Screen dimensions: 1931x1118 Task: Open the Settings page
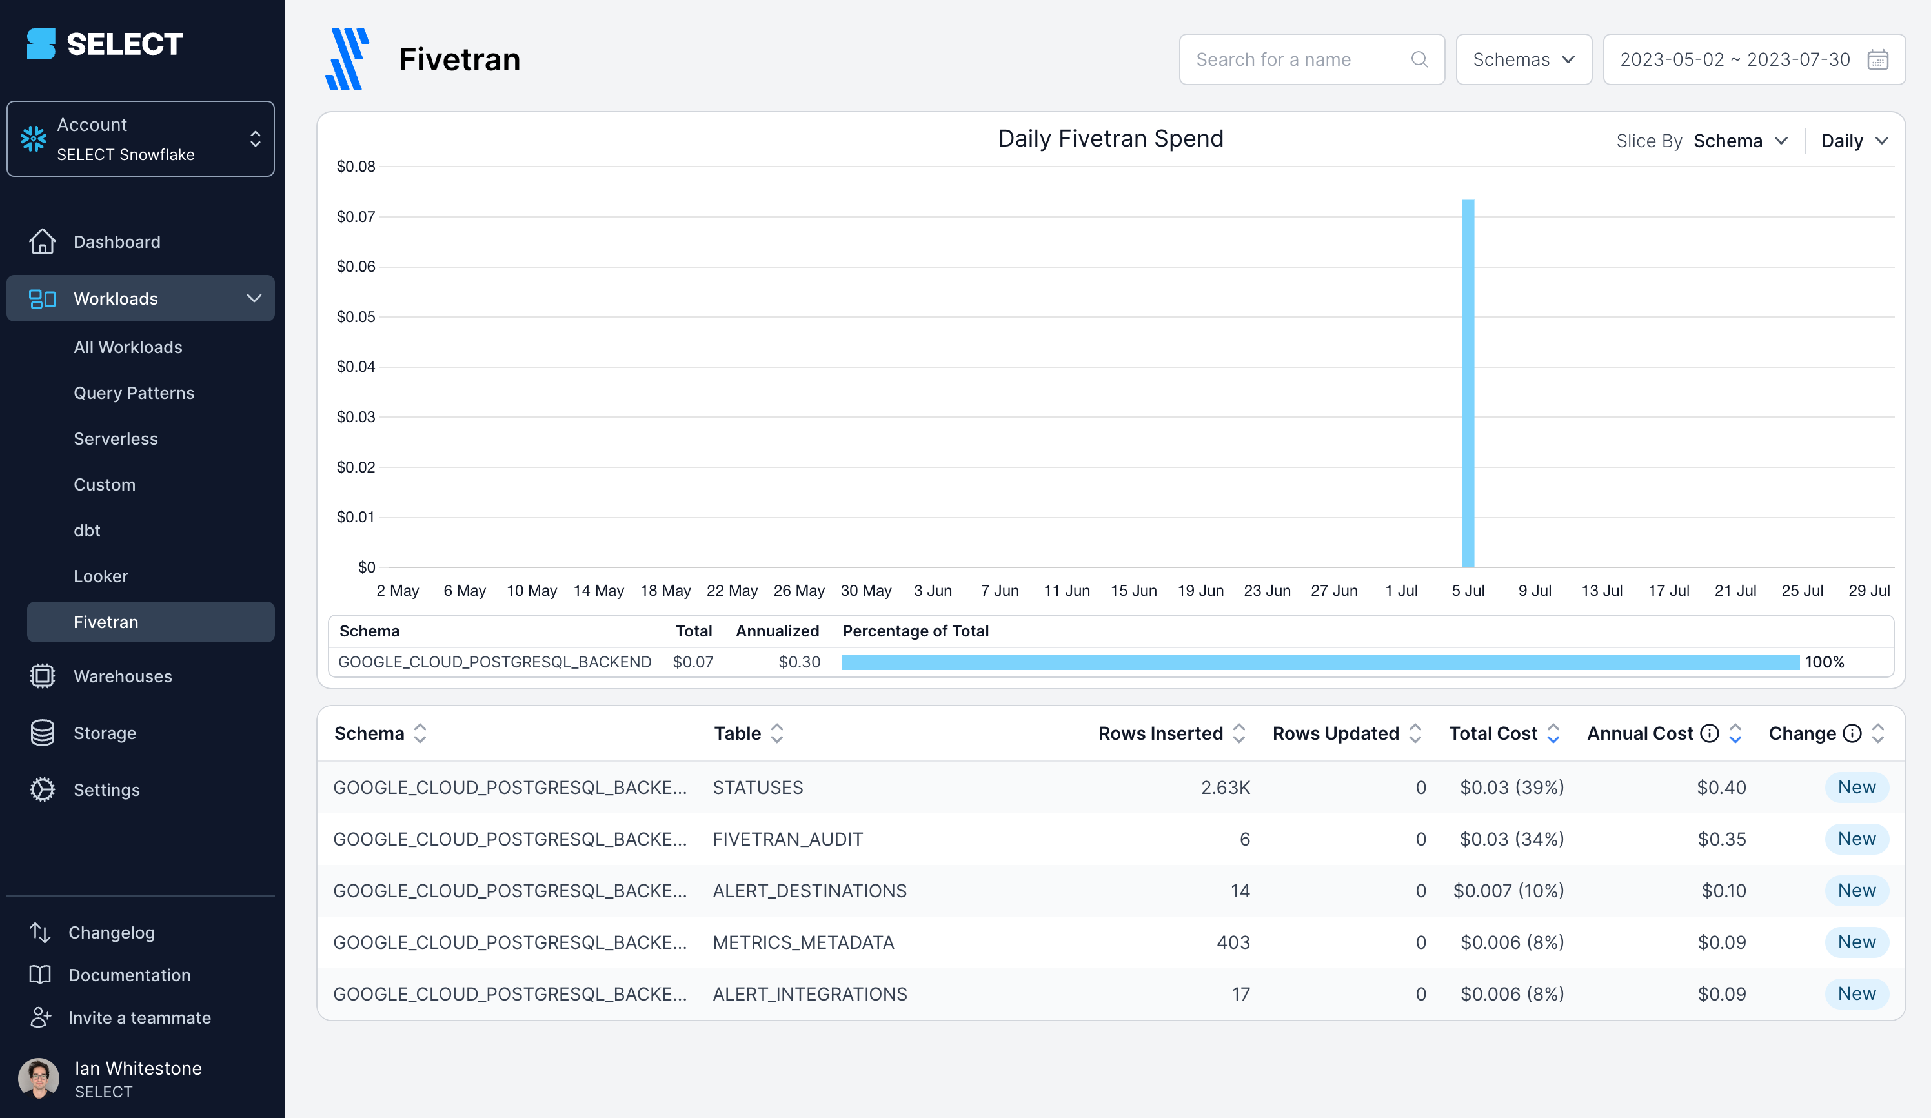point(106,789)
